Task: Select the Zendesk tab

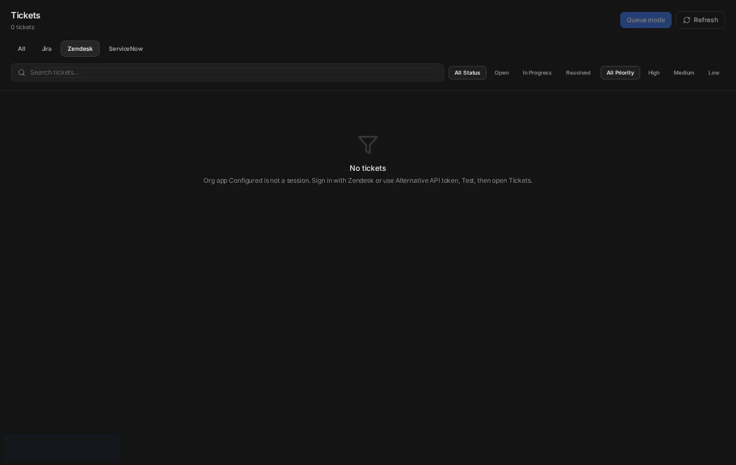Action: 80,49
